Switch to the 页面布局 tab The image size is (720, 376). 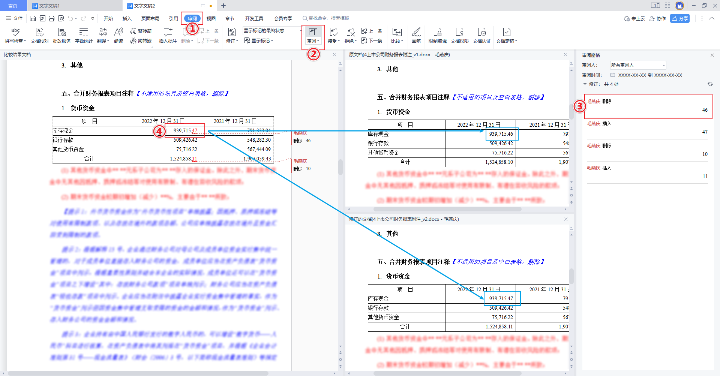pyautogui.click(x=150, y=18)
